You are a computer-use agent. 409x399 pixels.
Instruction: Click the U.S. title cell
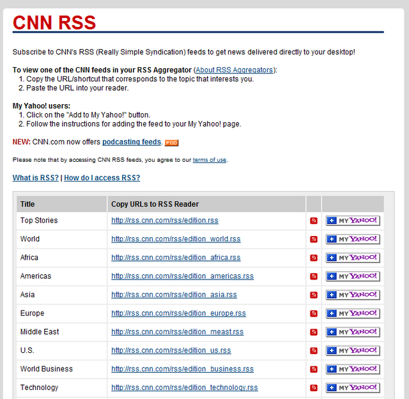click(x=61, y=350)
